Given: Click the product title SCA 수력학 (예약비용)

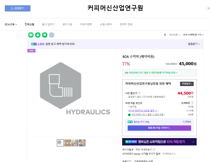Looking at the screenshot, I should [x=138, y=56].
